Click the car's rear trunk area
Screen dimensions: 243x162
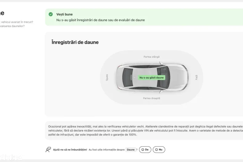120,77
